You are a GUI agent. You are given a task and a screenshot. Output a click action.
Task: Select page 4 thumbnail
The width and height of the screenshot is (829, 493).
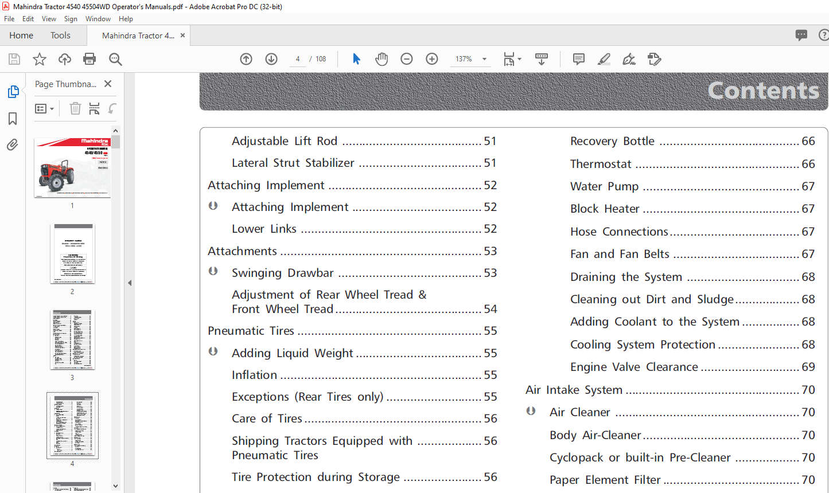72,425
